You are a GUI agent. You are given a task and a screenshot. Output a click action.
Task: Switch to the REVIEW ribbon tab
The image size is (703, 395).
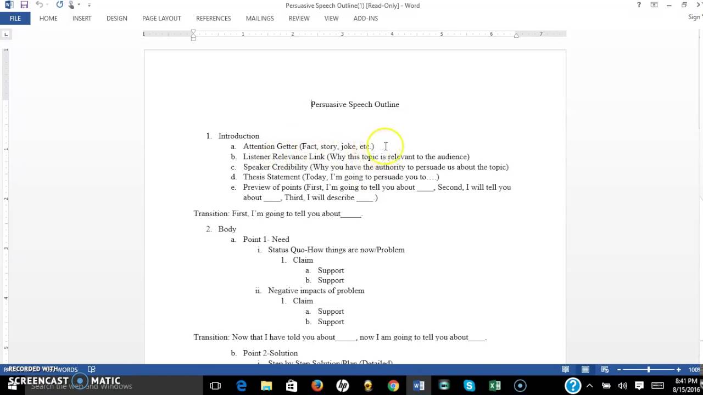(299, 18)
